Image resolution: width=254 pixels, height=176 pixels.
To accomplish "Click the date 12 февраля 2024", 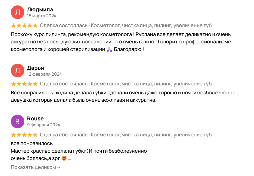I will pos(44,74).
